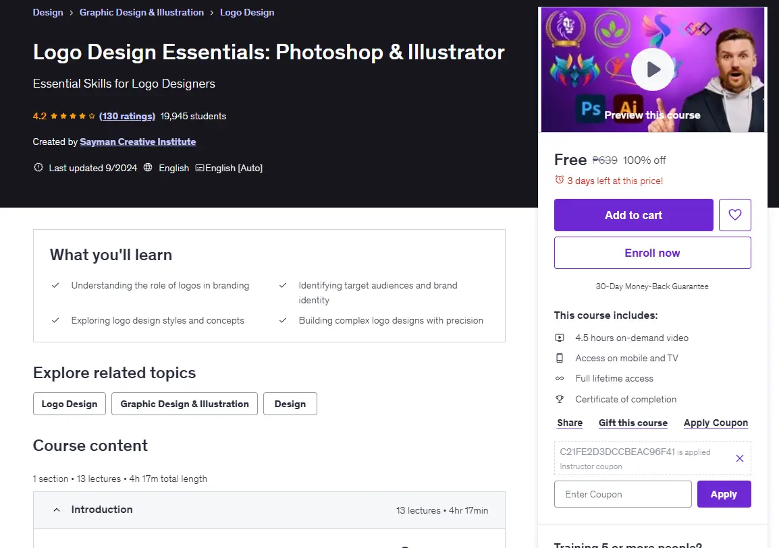Viewport: 779px width, 548px height.
Task: Click the 19,945 students text
Action: coord(193,116)
